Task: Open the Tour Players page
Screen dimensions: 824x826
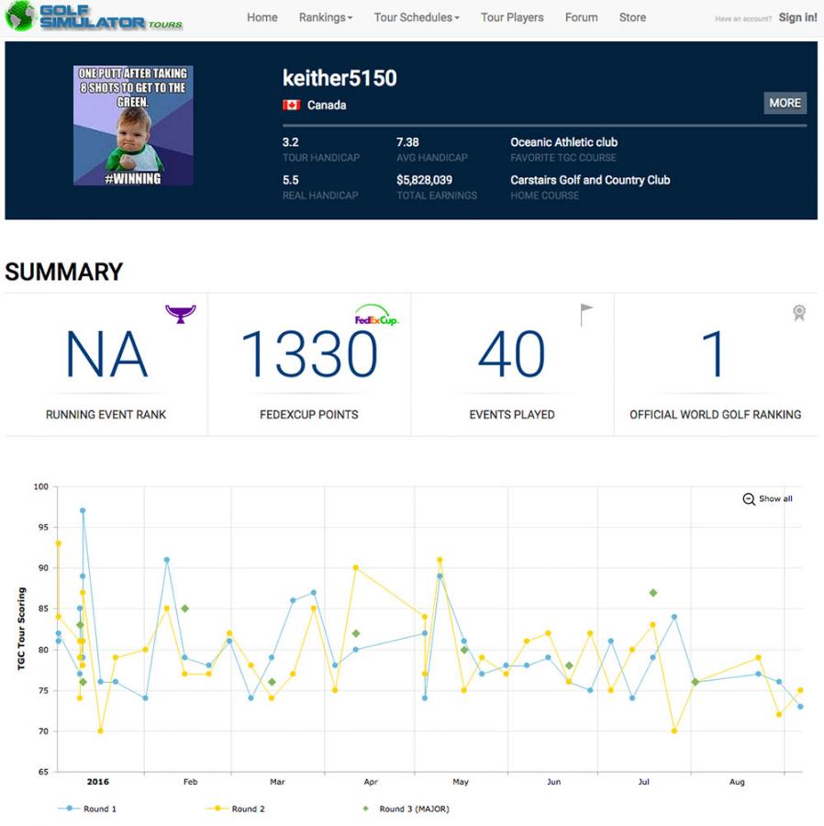Action: (512, 17)
